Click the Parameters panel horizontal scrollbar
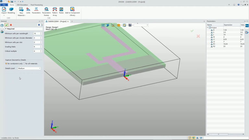249x140 pixels. pyautogui.click(x=226, y=134)
